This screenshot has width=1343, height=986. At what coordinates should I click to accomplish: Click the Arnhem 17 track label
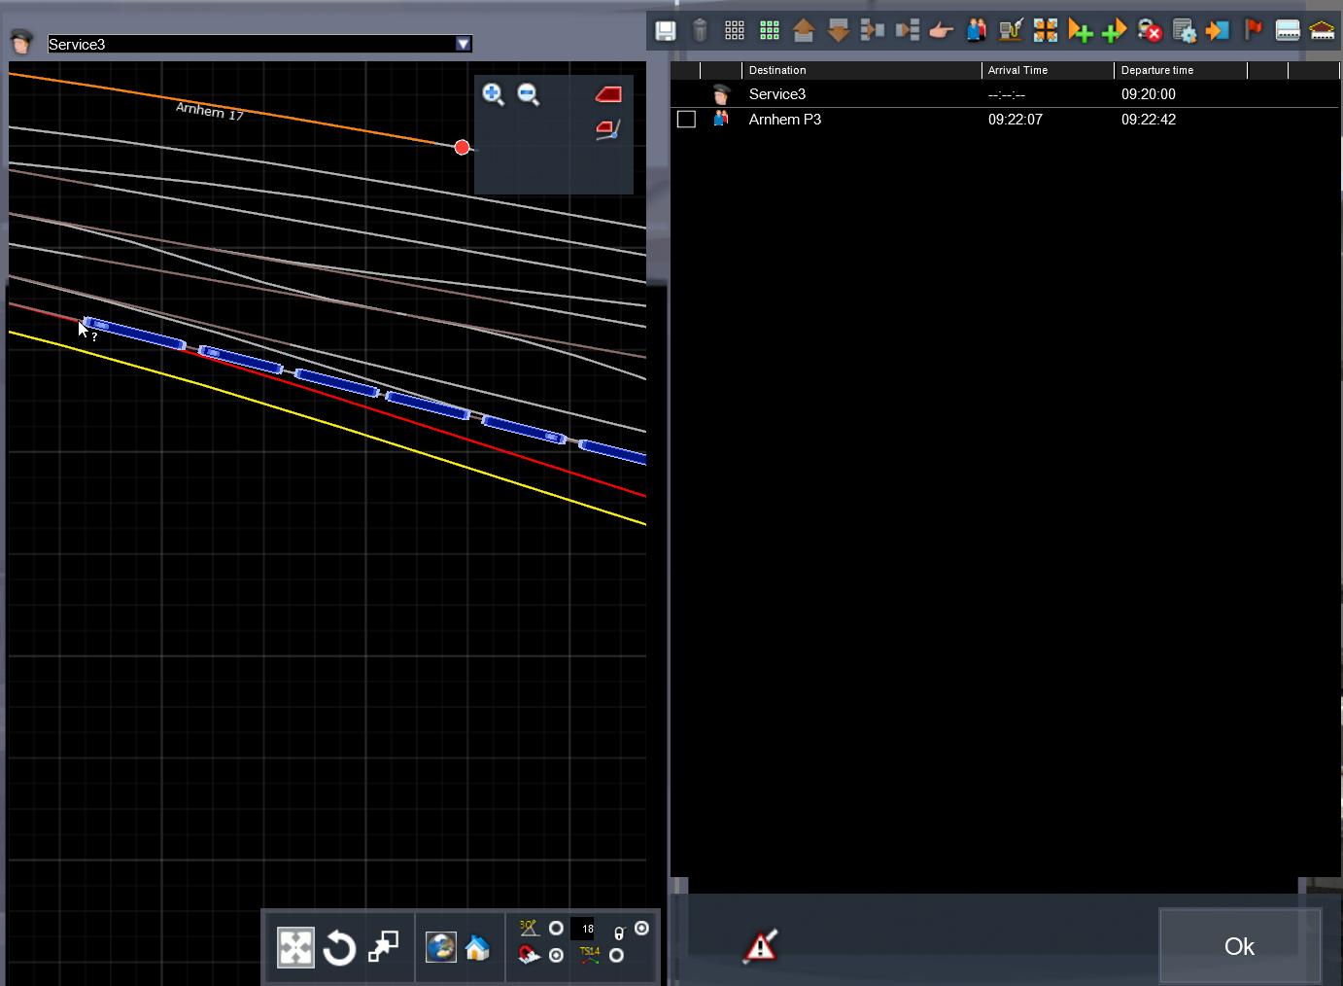coord(209,111)
